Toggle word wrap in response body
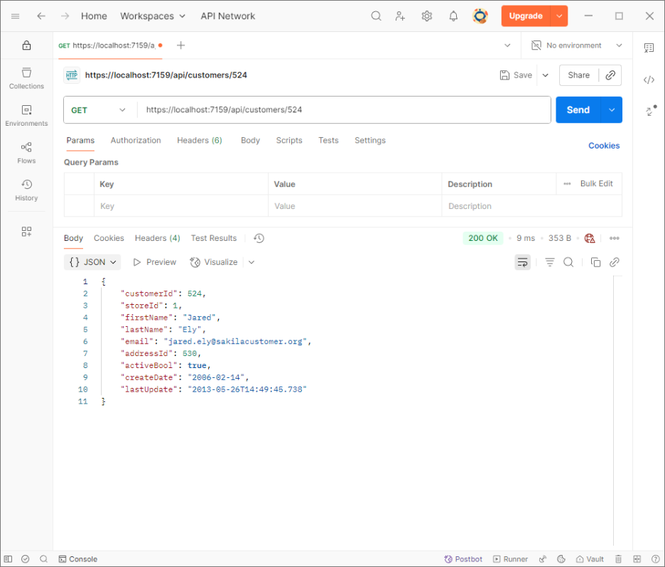The width and height of the screenshot is (665, 567). [522, 262]
